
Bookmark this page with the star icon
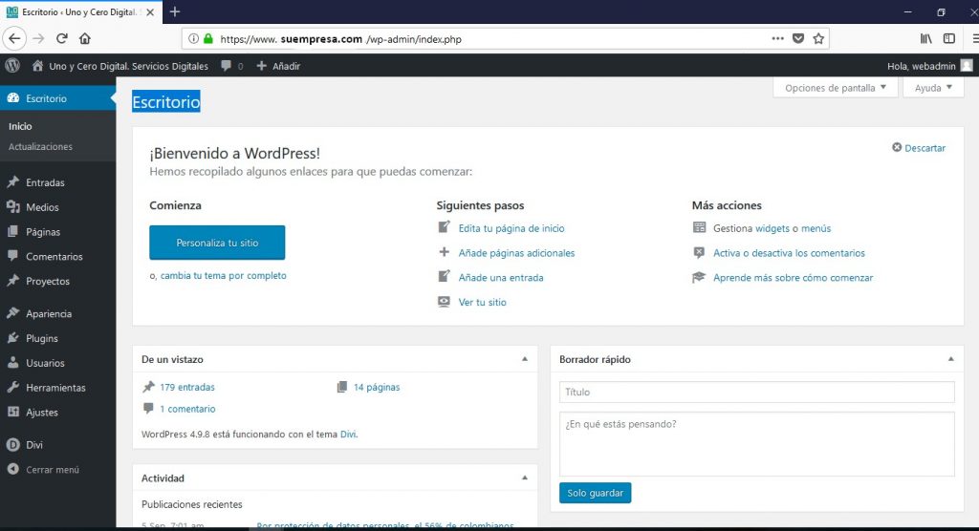coord(818,39)
